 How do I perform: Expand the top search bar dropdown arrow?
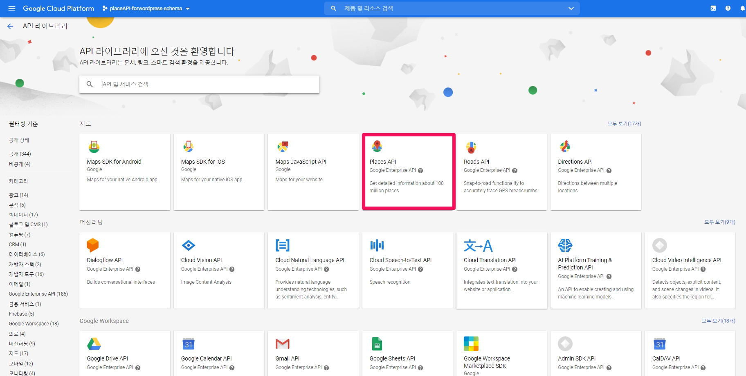(x=571, y=8)
